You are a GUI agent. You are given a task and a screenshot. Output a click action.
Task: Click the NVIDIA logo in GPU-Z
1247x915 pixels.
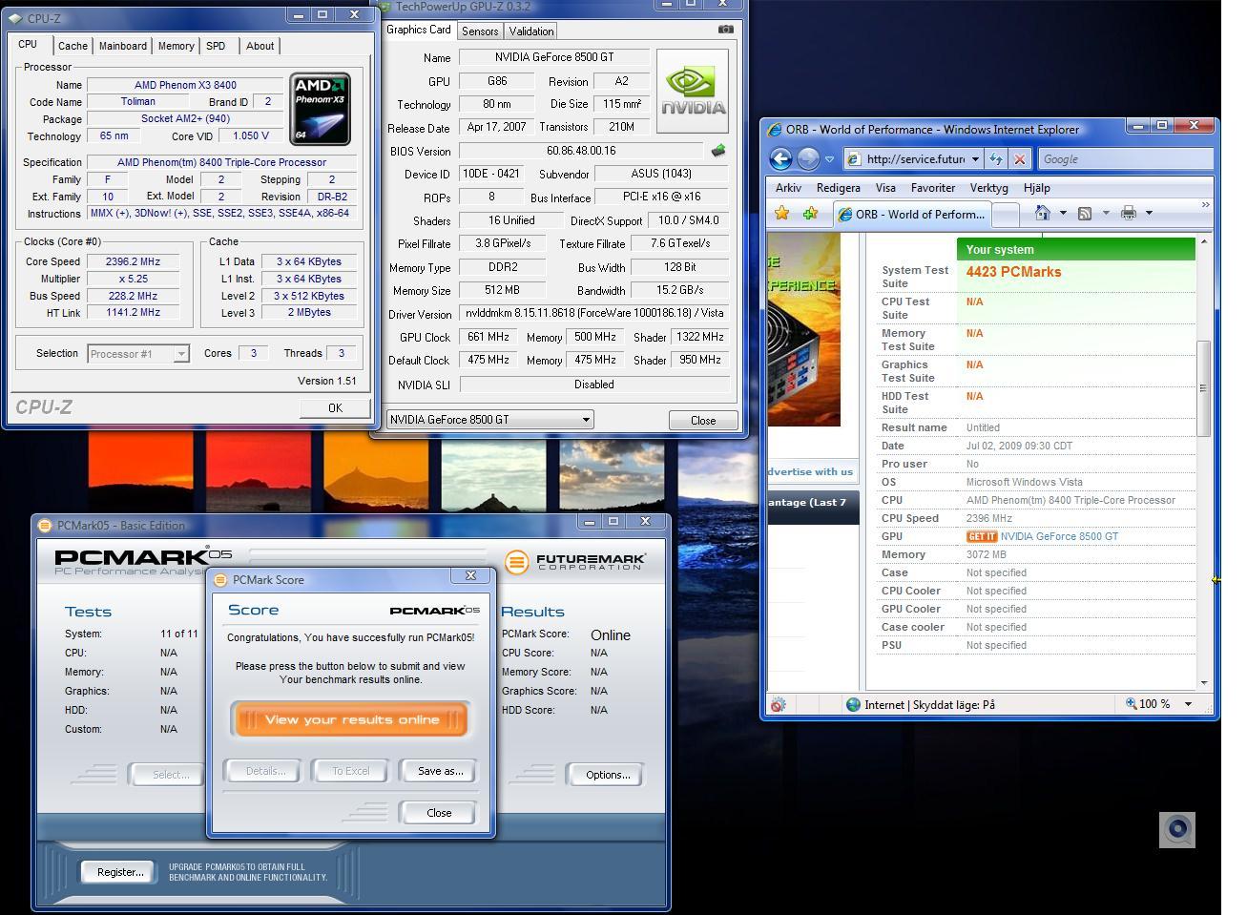694,91
